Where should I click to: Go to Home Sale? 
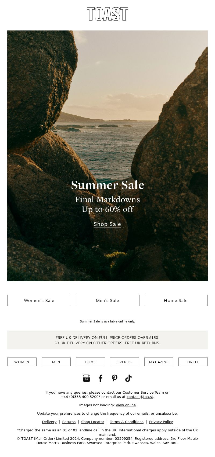pos(176,300)
